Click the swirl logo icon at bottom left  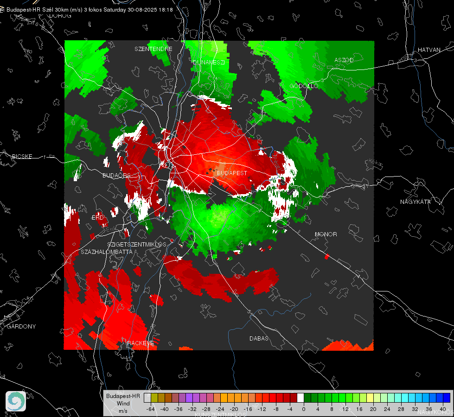click(x=16, y=401)
